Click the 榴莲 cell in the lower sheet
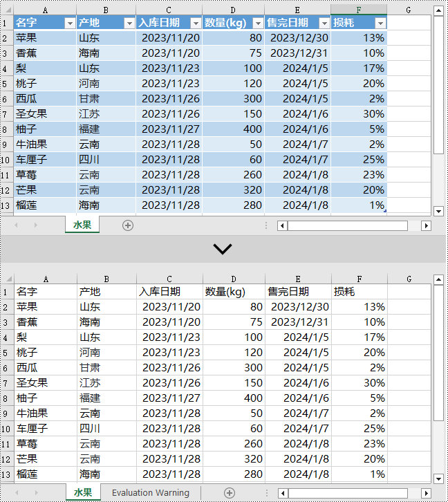 point(46,474)
